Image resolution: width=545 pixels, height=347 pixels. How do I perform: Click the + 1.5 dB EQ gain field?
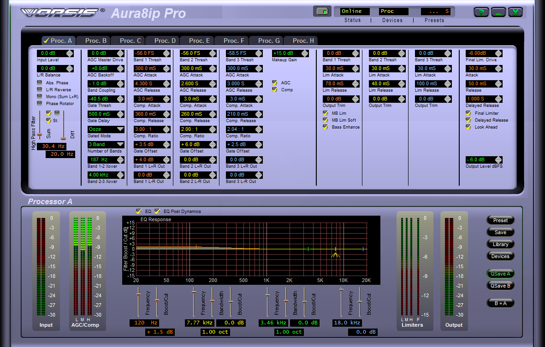coord(160,332)
